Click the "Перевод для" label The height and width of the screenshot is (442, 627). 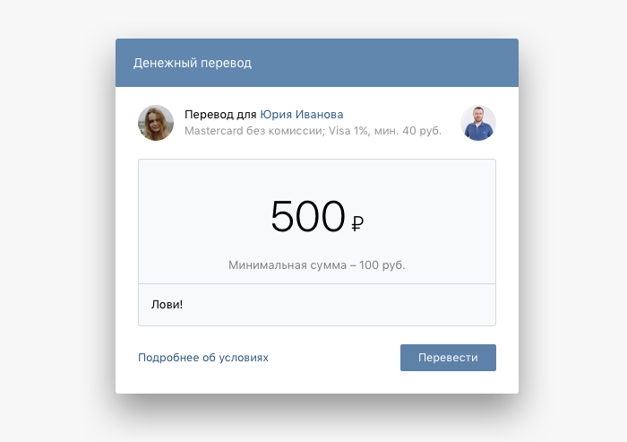click(x=220, y=115)
